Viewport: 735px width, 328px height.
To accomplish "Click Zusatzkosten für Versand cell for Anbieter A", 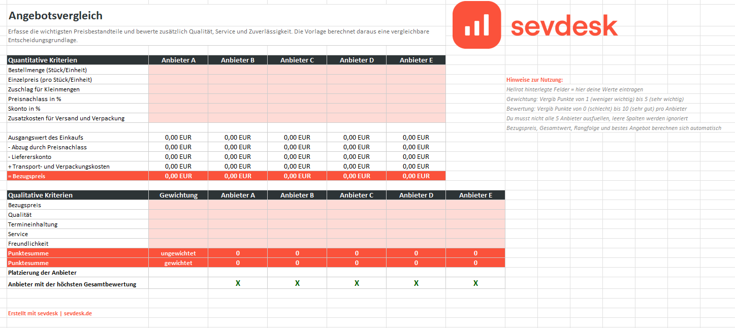I will pyautogui.click(x=178, y=118).
